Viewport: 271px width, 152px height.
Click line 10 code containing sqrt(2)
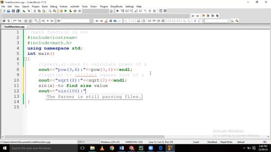83,80
